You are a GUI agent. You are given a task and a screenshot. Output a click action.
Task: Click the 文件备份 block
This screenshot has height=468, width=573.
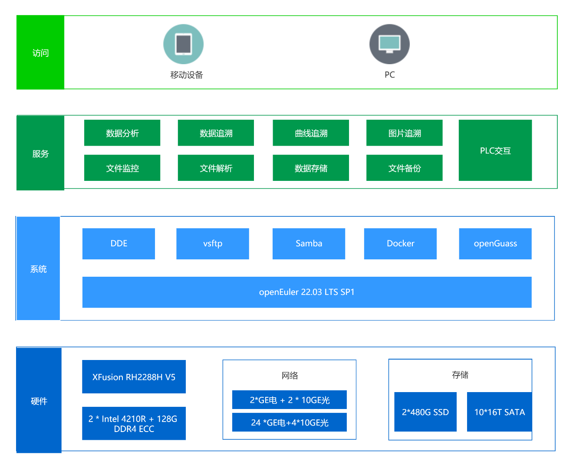pyautogui.click(x=404, y=168)
